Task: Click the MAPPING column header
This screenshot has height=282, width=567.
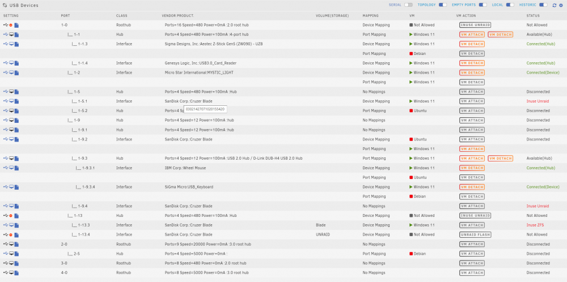Action: [x=370, y=16]
